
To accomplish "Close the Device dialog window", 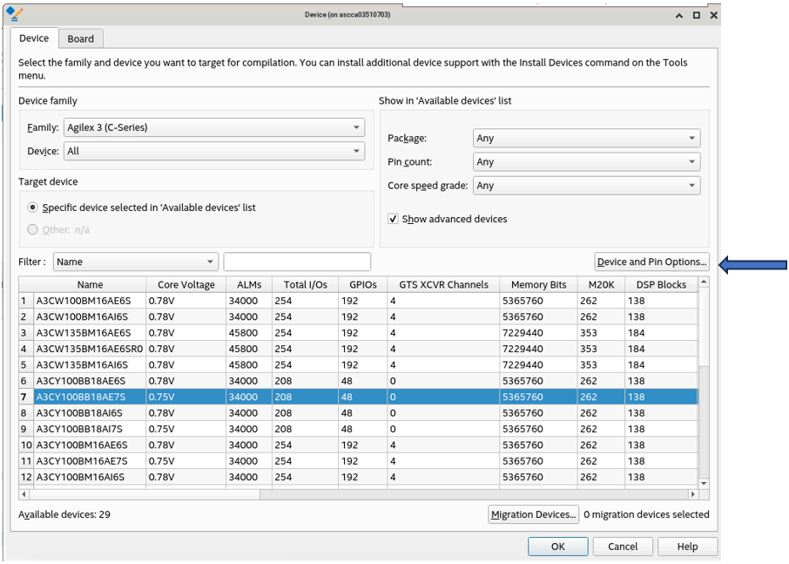I will pos(713,15).
